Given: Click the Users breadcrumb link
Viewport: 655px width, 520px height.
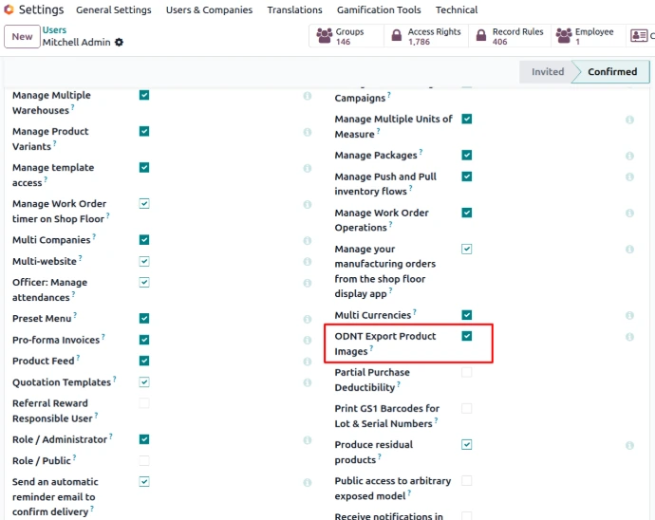Looking at the screenshot, I should [54, 30].
